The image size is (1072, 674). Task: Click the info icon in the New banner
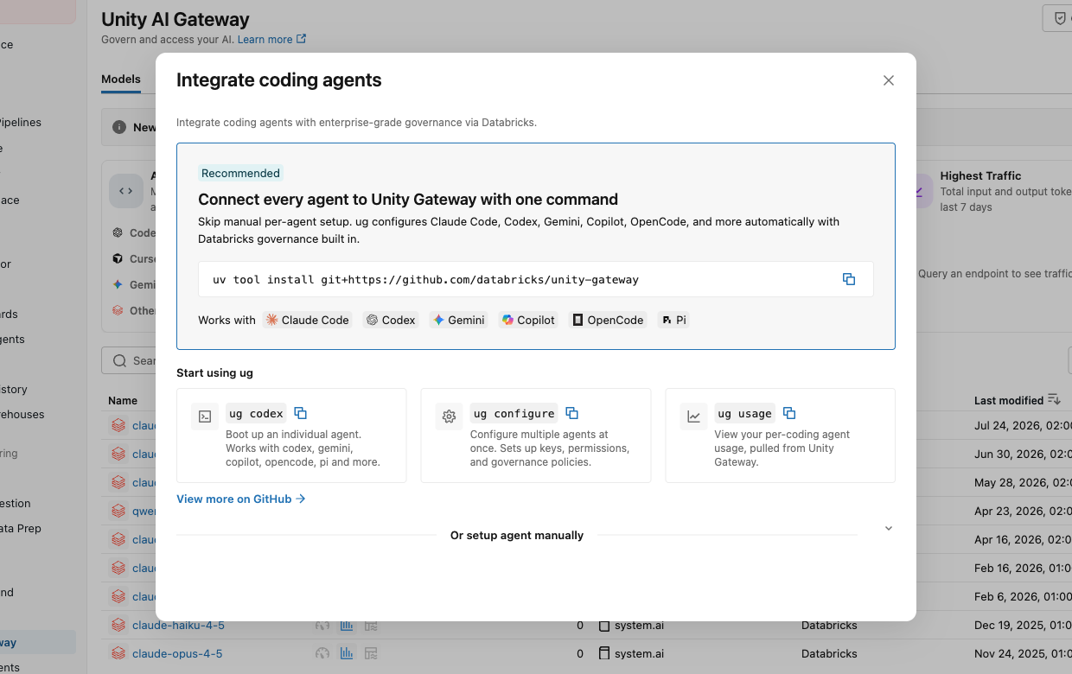coord(119,127)
